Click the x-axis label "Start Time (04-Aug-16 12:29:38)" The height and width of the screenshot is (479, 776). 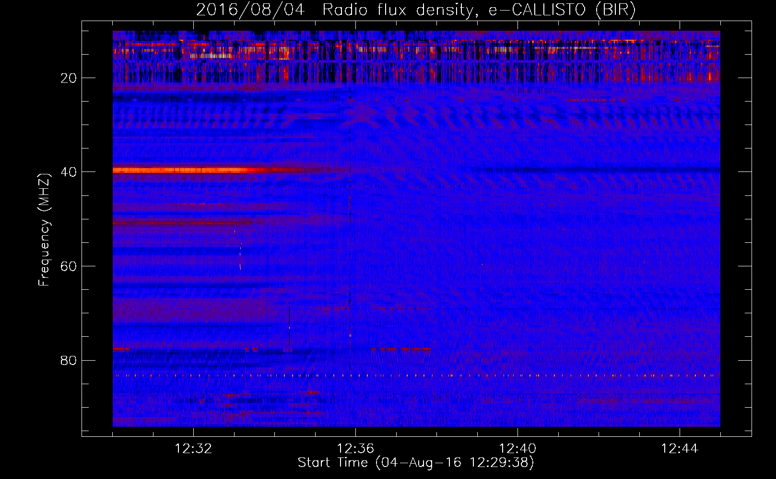point(416,463)
